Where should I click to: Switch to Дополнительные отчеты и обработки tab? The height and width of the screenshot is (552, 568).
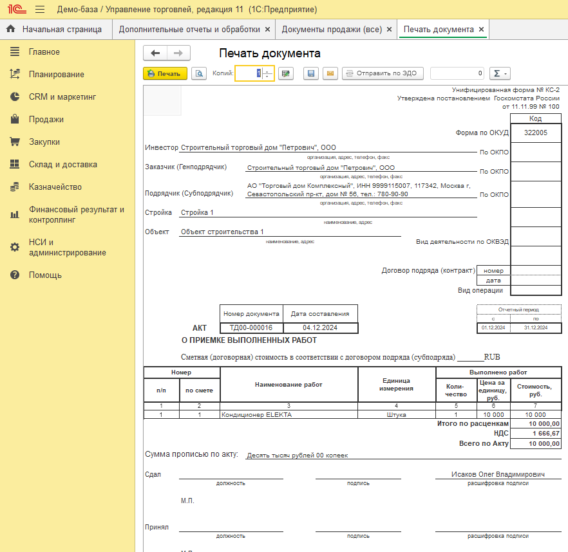[x=189, y=30]
